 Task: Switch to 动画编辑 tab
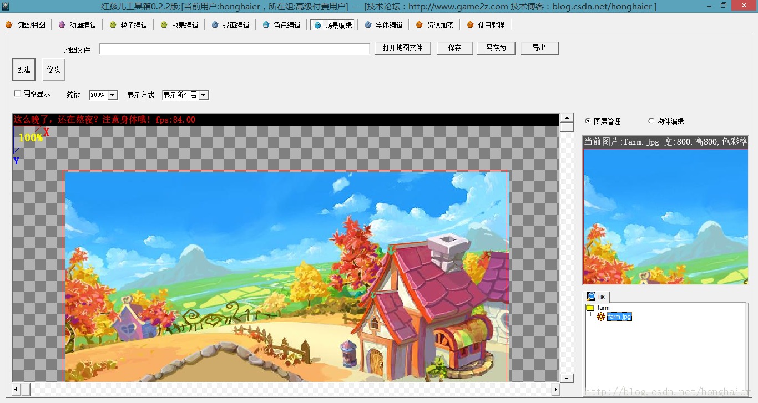pyautogui.click(x=78, y=25)
